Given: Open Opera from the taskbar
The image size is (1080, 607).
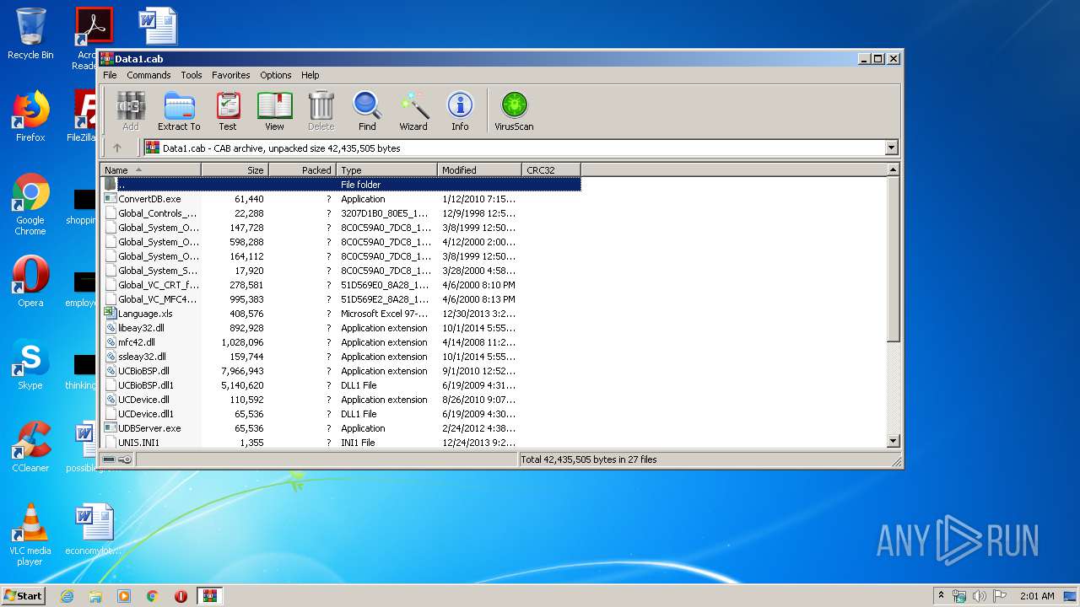Looking at the screenshot, I should point(181,596).
